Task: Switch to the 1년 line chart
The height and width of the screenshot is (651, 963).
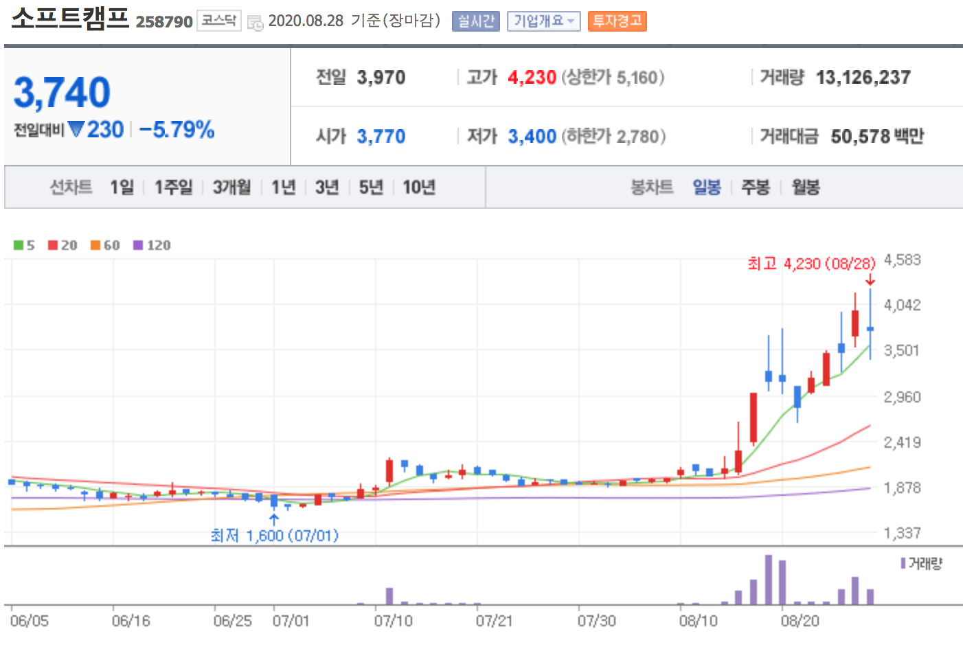Action: pos(284,187)
